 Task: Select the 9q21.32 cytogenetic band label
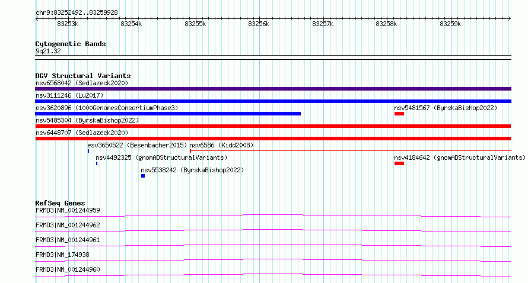(x=48, y=51)
